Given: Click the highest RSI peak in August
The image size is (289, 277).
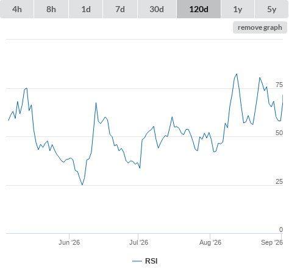Looking at the screenshot, I should (237, 74).
